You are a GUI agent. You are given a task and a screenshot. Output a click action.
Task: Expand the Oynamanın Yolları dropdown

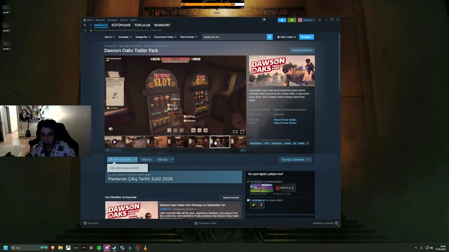coord(165,37)
